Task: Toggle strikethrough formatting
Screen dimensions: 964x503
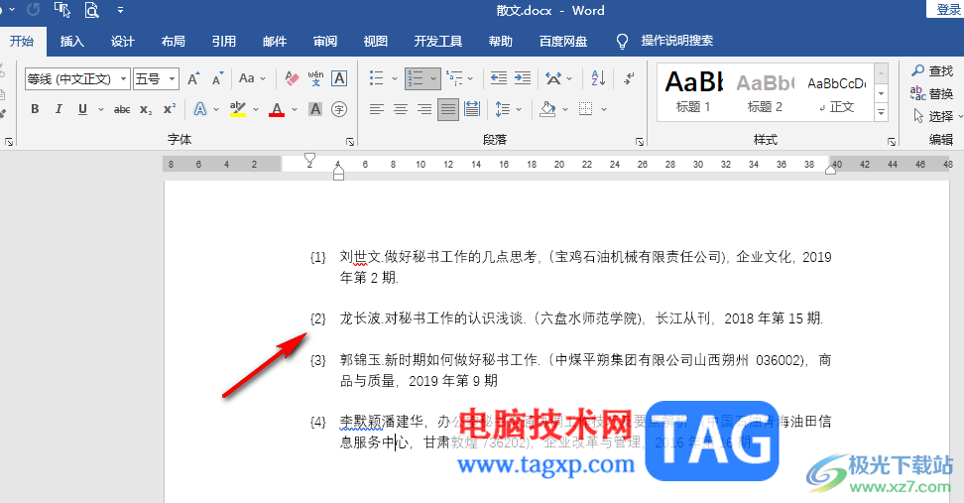Action: (x=122, y=109)
